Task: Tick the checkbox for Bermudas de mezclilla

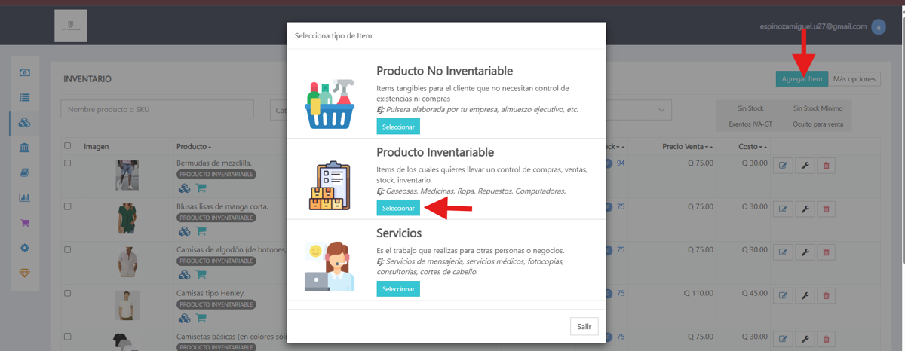Action: coord(68,163)
